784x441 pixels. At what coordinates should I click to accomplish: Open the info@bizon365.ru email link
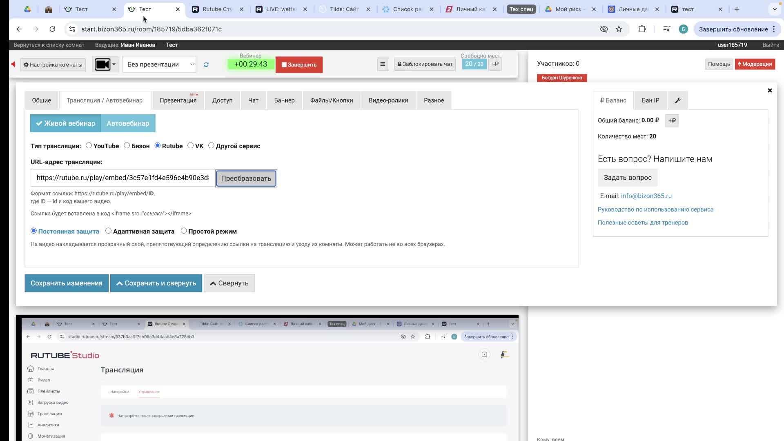pos(646,196)
